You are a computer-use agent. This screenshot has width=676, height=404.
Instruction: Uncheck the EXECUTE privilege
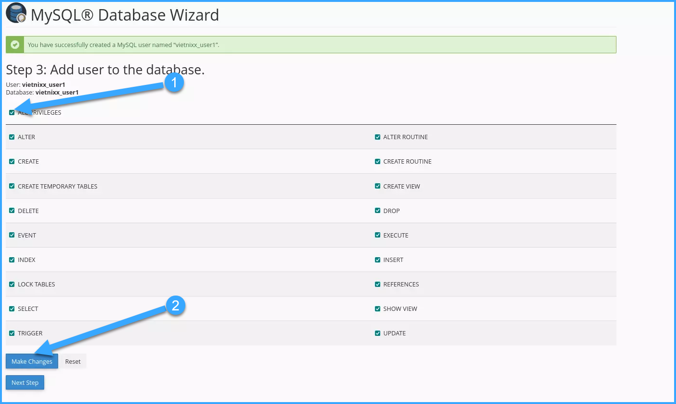(378, 235)
